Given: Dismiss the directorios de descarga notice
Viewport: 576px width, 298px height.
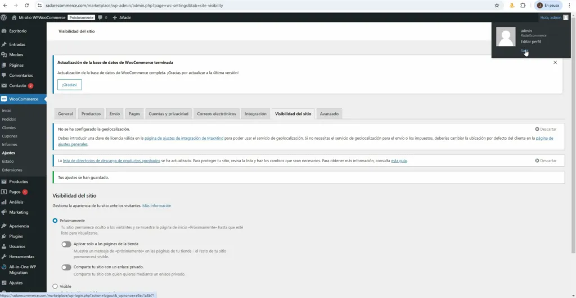Looking at the screenshot, I should 546,161.
